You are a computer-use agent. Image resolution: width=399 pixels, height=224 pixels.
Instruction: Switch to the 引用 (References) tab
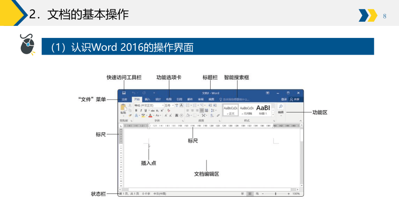click(180, 100)
